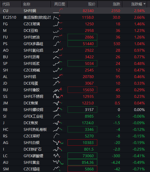The width and height of the screenshot is (150, 172).
Task: Open the DCE铁矿石 mini chart
Action: (x=58, y=149)
